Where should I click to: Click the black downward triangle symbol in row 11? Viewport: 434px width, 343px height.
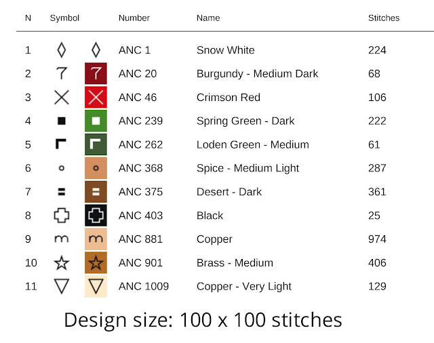[62, 286]
